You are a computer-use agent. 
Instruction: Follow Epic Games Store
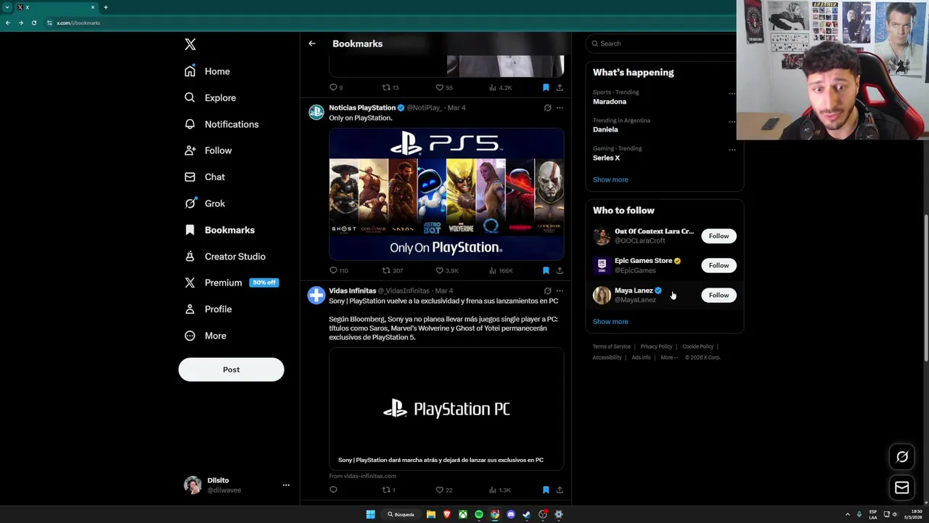point(719,265)
